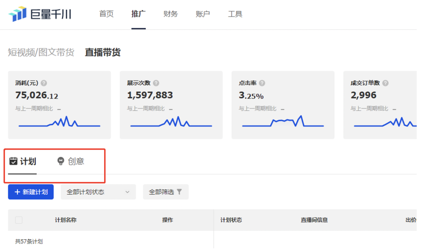Open the 全部筛选 filter panel

[x=165, y=192]
